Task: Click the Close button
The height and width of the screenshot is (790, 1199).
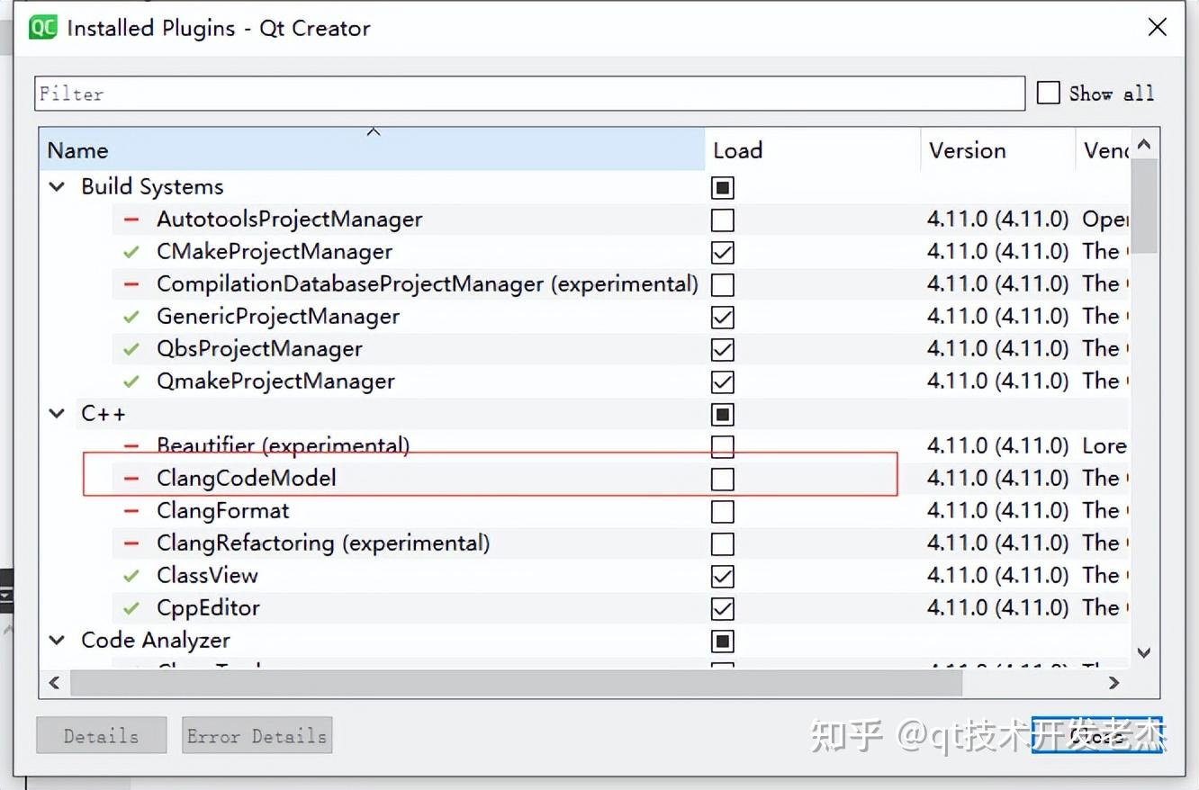Action: [x=1098, y=736]
